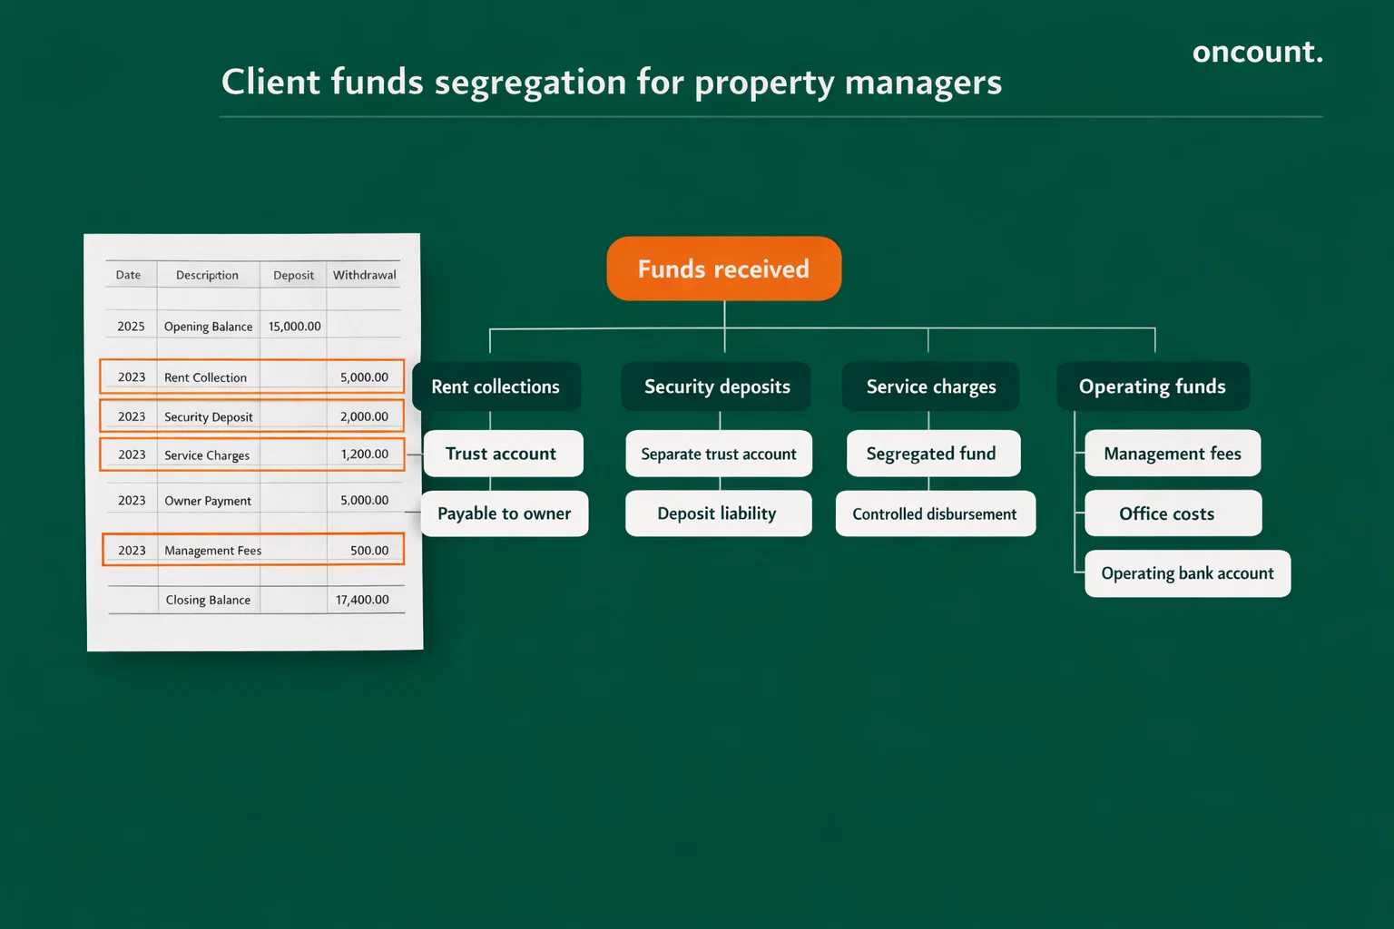This screenshot has height=929, width=1394.
Task: Click the Office costs label
Action: pos(1173,513)
